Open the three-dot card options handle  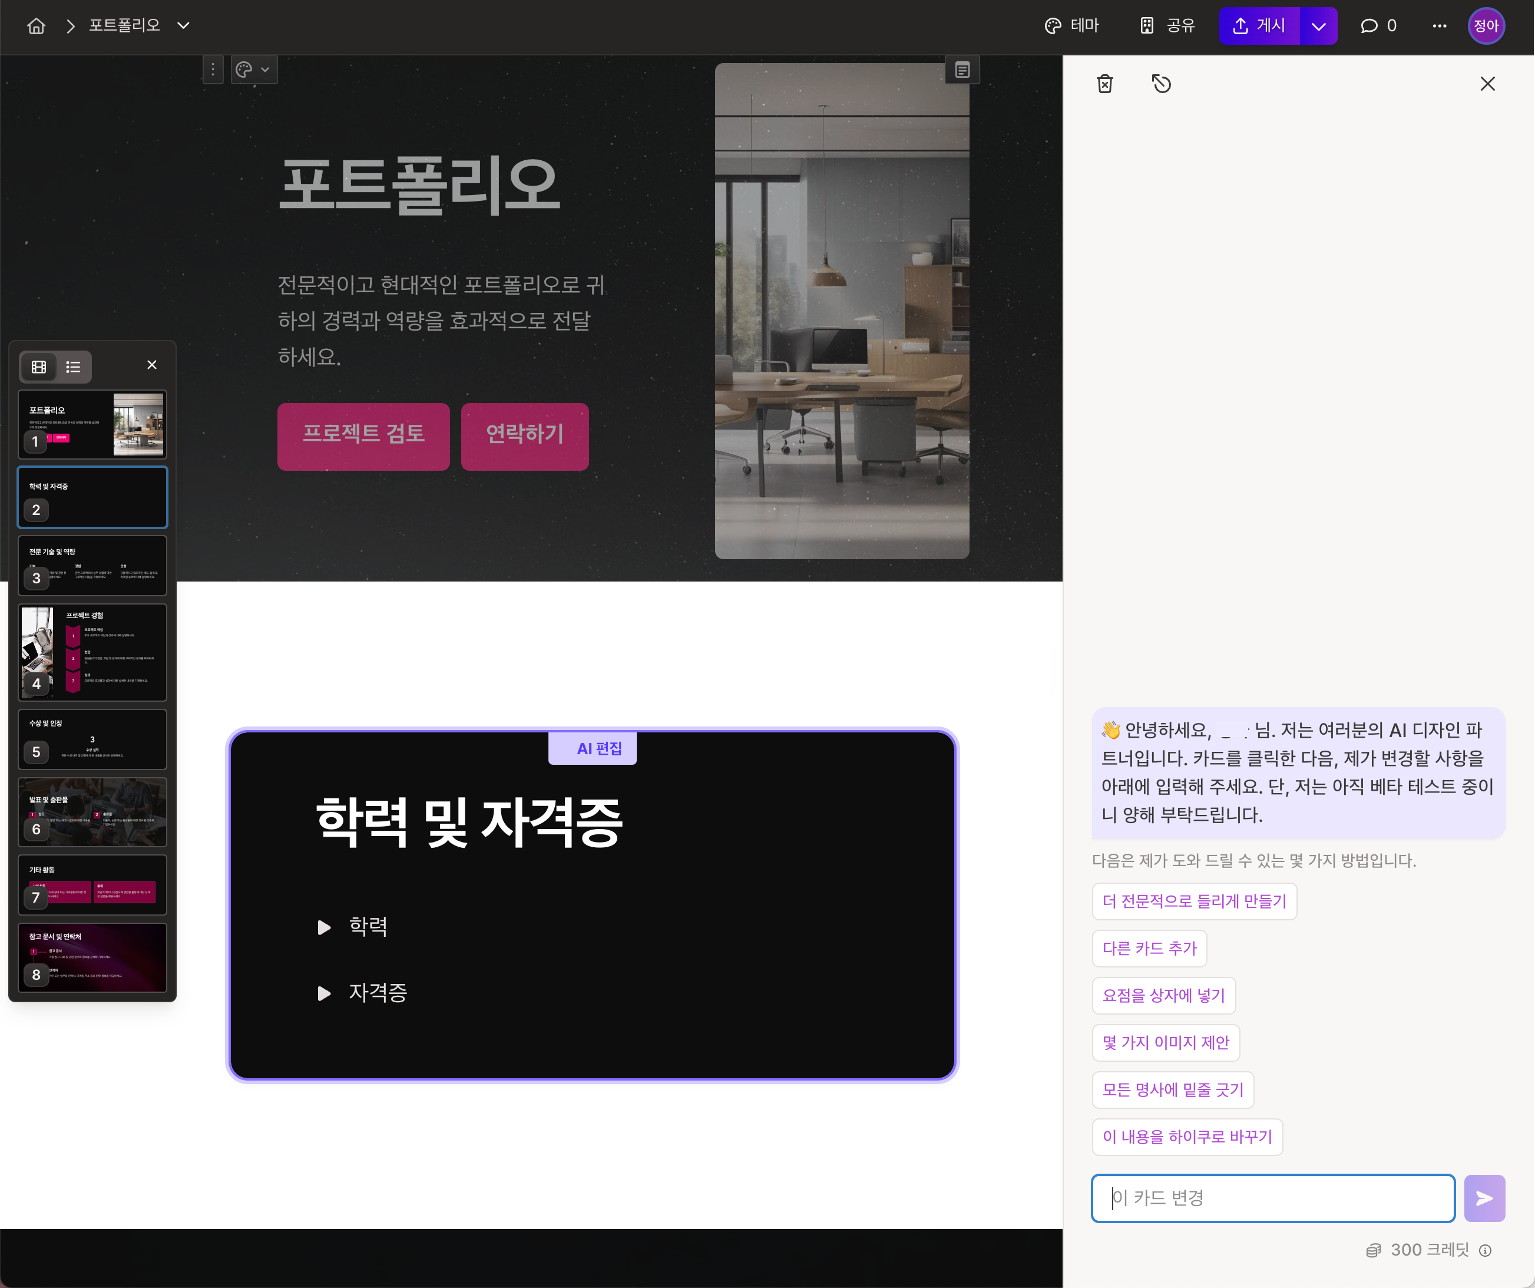click(x=213, y=70)
